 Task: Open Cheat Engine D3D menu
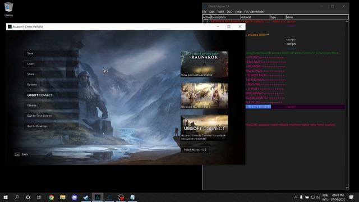(x=229, y=12)
